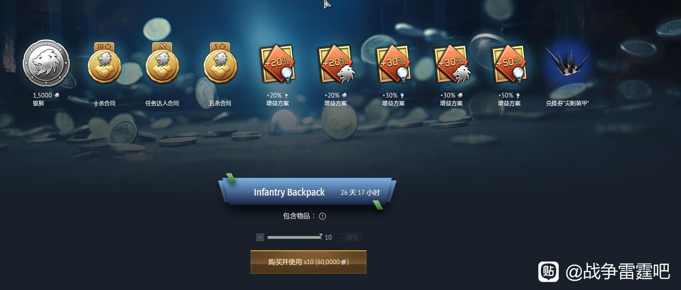Click the +20% research booster with lightbulb
681x290 pixels.
tap(278, 64)
